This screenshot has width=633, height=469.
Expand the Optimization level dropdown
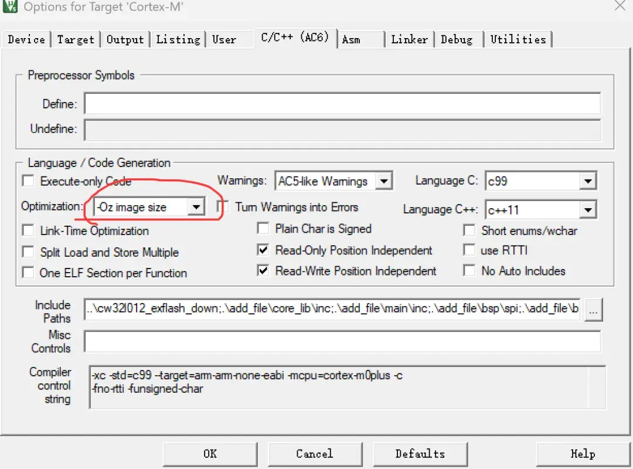[196, 207]
